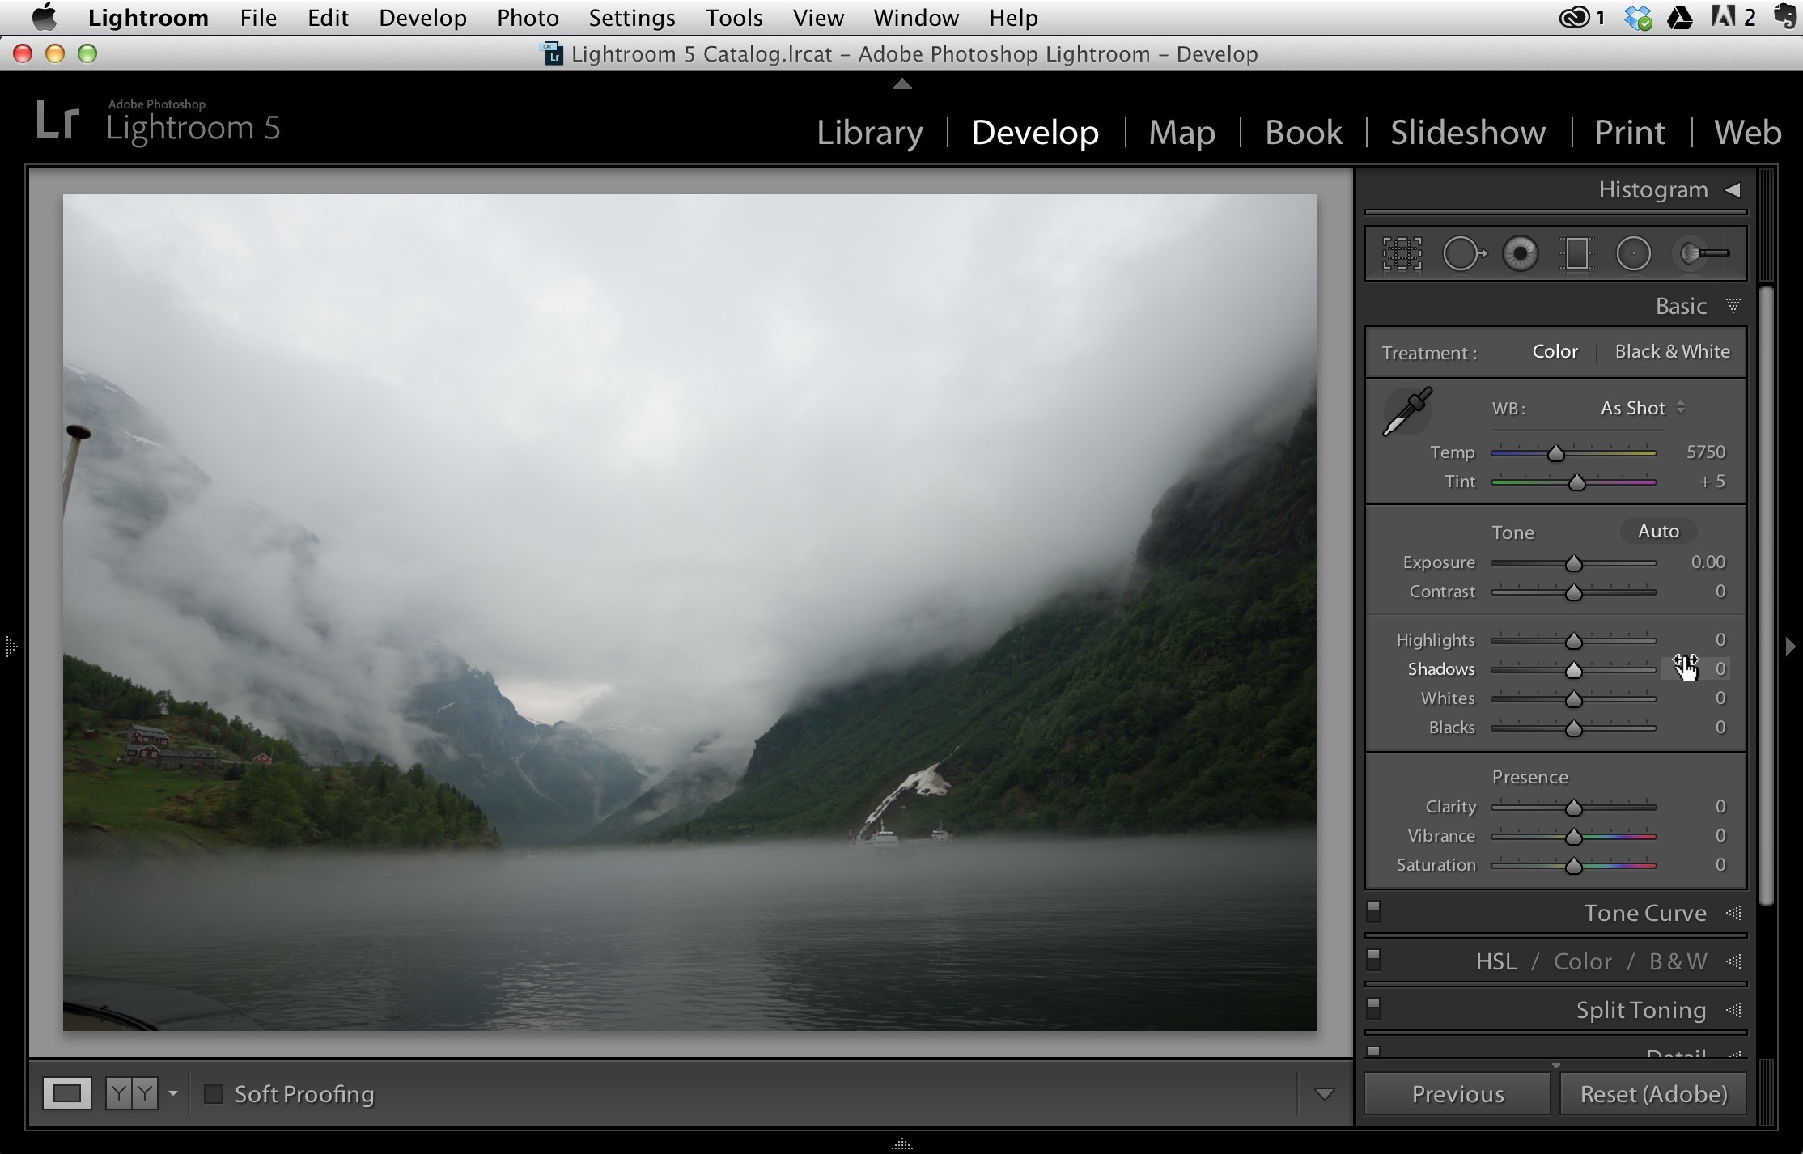The image size is (1803, 1154).
Task: Open the toolbar options dropdown arrow
Action: pyautogui.click(x=1325, y=1094)
